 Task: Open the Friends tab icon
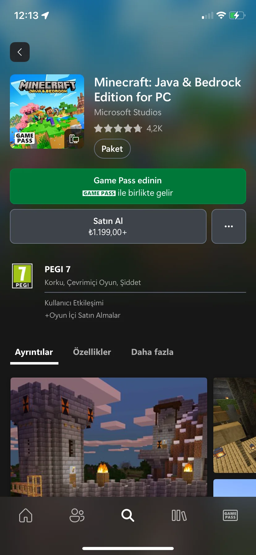coord(77,515)
